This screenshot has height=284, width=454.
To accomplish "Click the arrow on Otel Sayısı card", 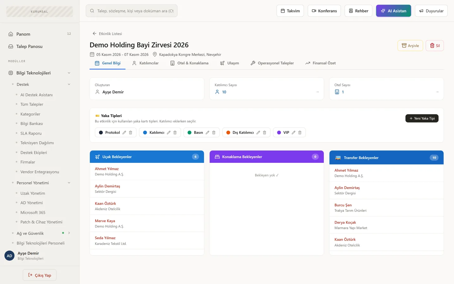I will point(437,92).
